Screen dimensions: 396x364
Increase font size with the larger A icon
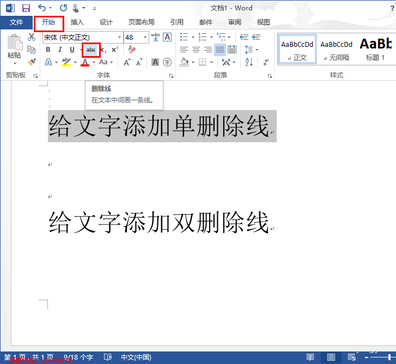click(x=127, y=62)
